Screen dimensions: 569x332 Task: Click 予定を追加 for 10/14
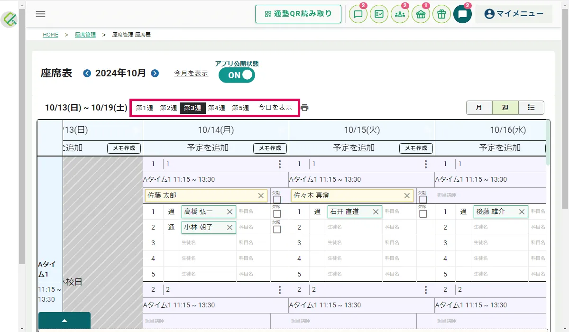[208, 148]
